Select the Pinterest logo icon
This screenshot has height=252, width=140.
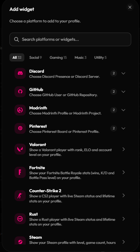click(20, 128)
